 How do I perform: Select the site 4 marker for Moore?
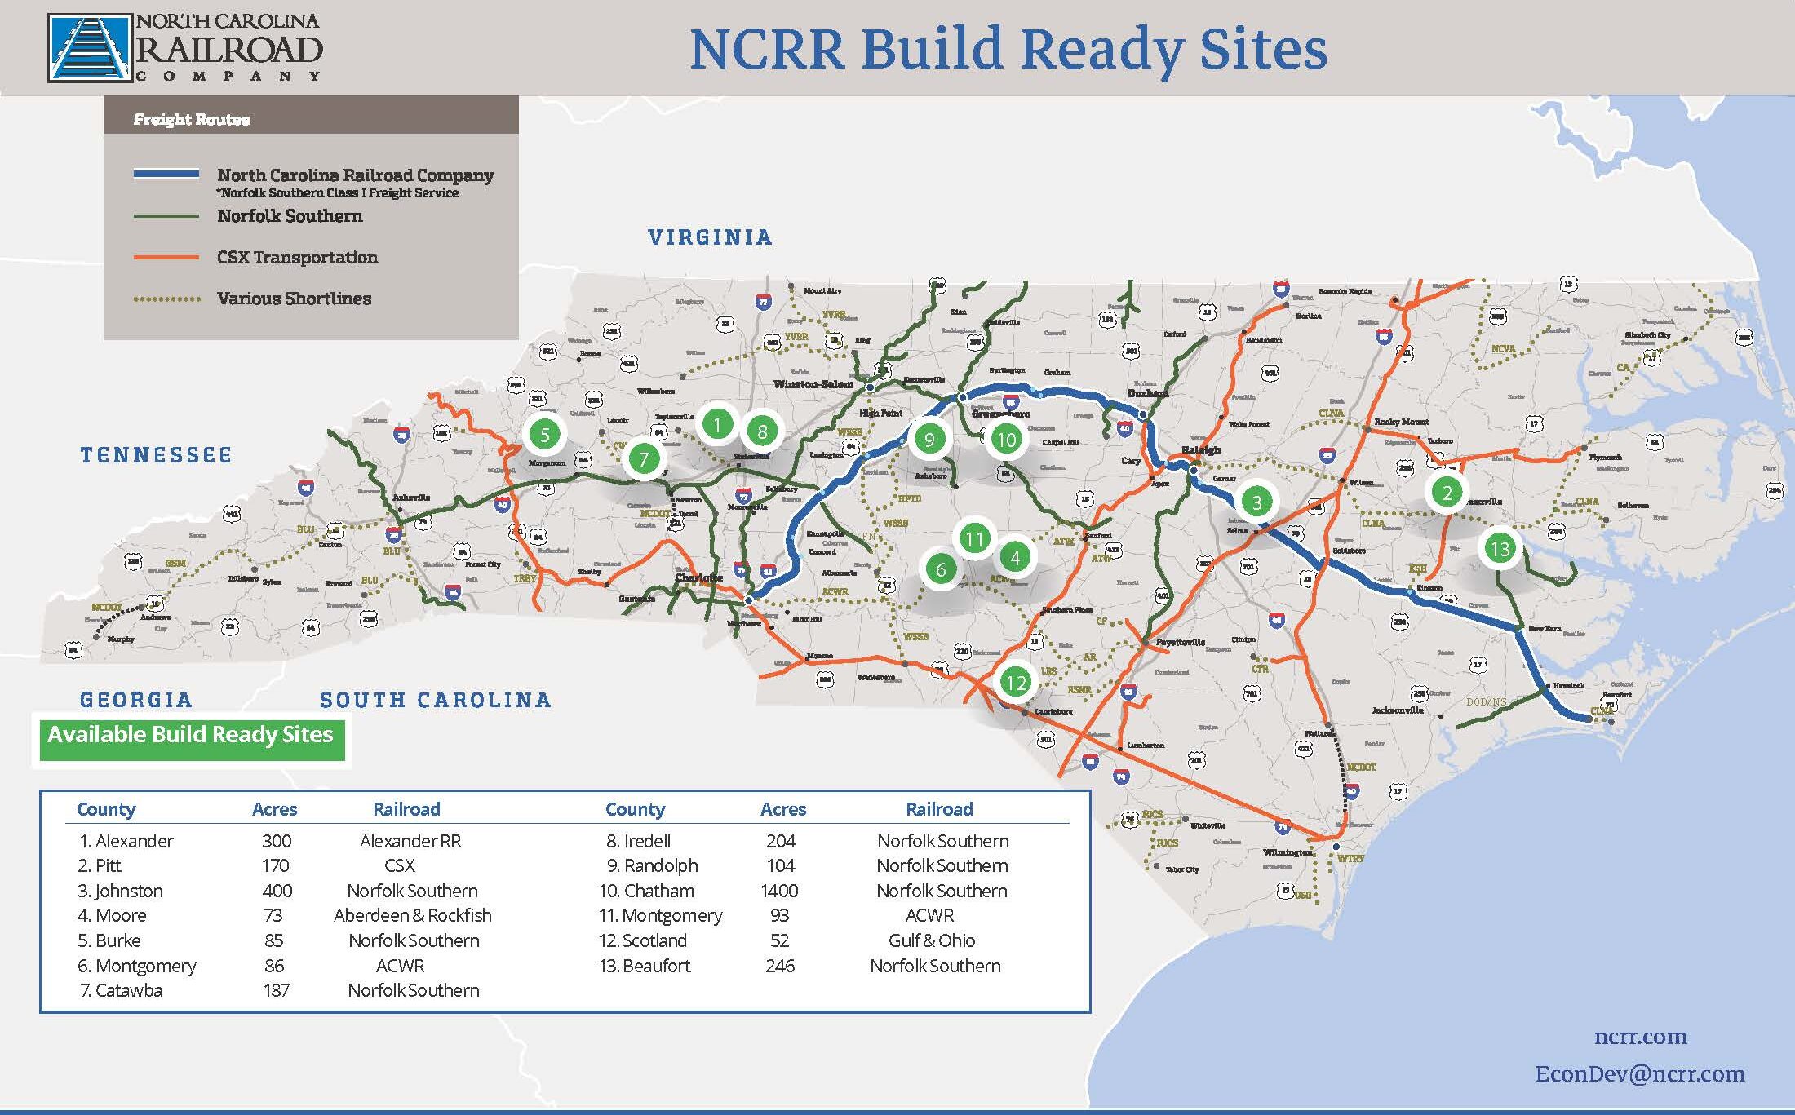(1015, 558)
